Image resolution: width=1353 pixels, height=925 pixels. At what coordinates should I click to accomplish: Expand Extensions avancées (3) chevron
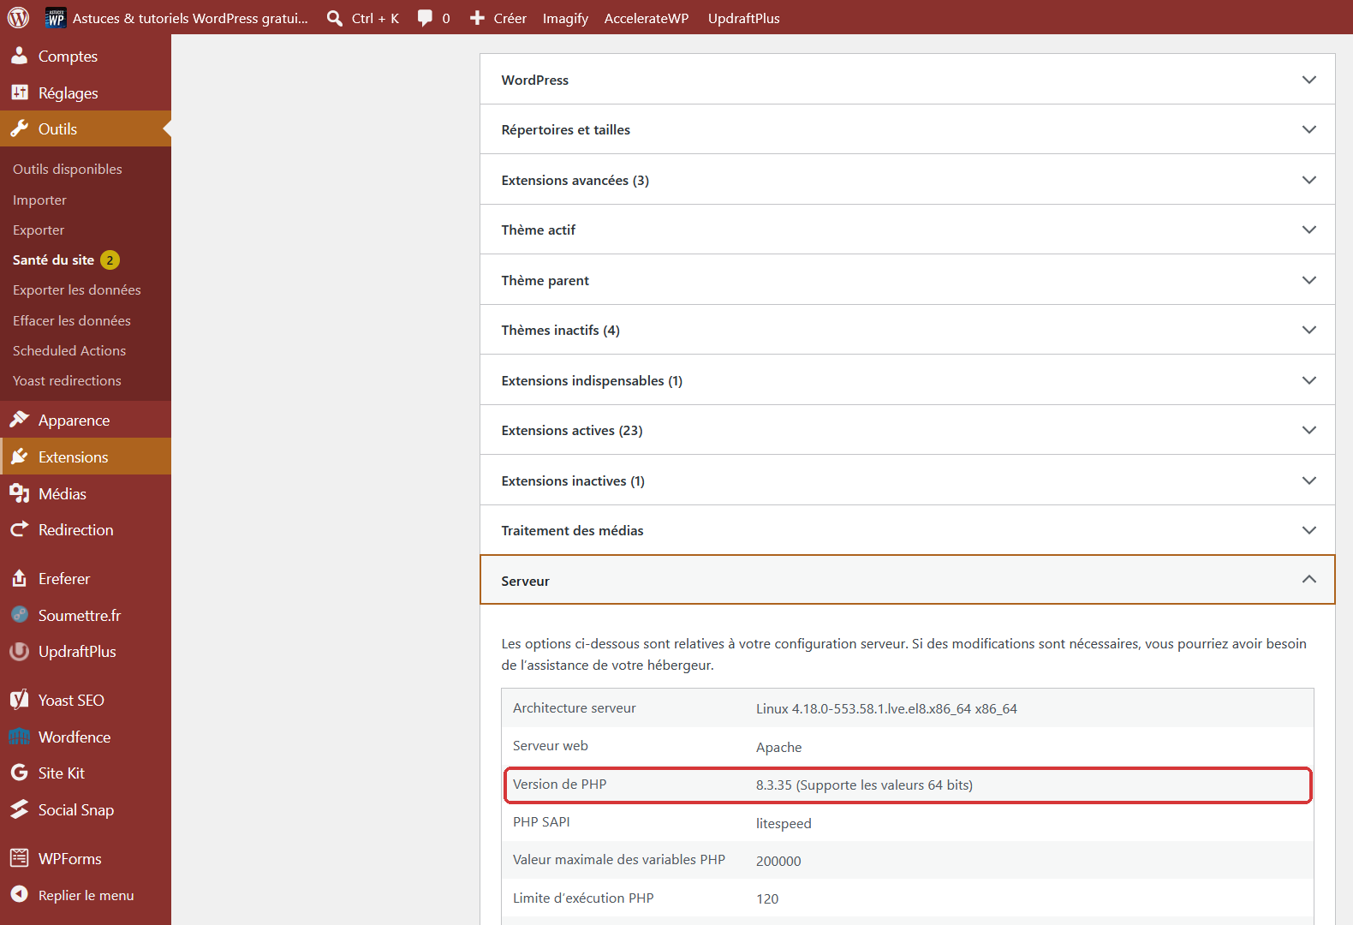click(1308, 180)
